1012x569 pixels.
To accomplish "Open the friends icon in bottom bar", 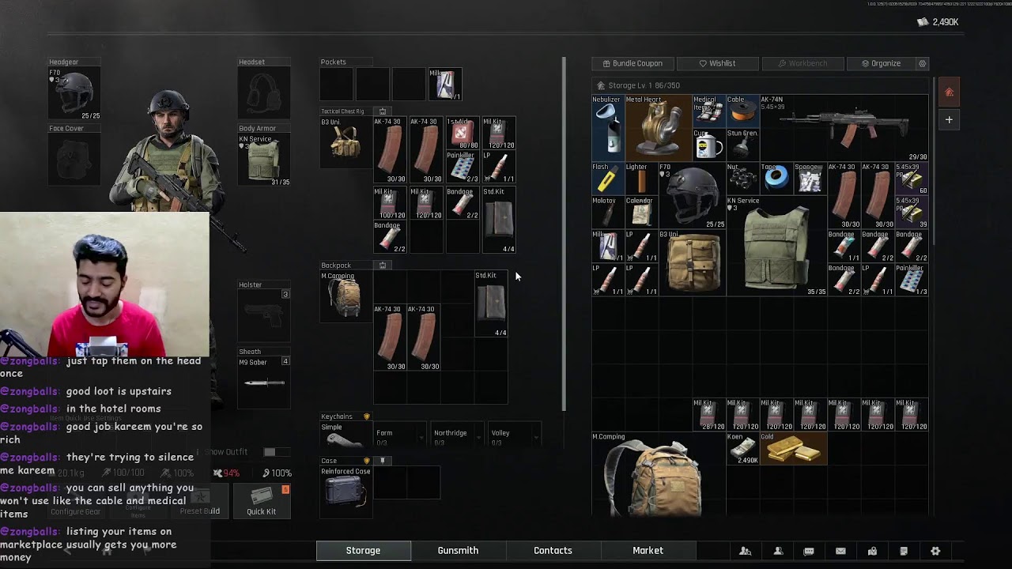I will (x=745, y=551).
